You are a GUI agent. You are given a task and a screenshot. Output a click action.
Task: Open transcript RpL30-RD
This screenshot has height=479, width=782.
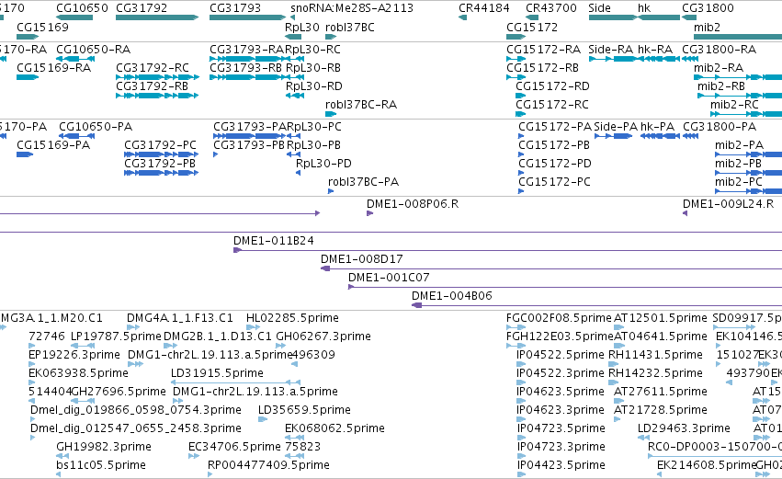pos(313,86)
